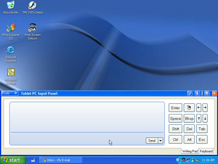Click the Send button

point(152,140)
